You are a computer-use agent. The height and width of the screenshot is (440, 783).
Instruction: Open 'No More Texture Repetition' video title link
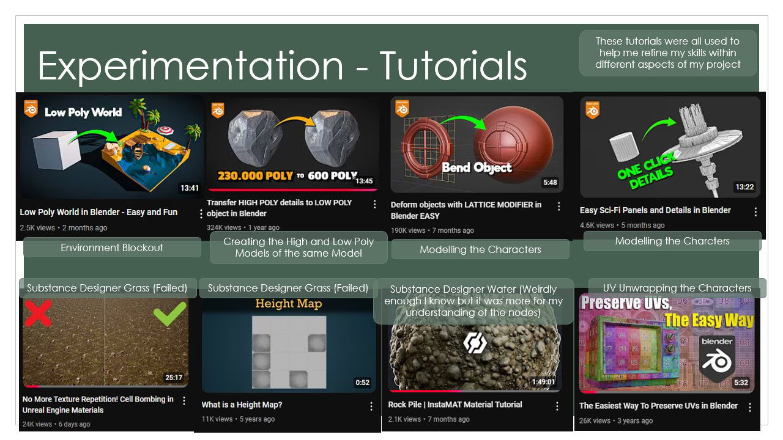(x=98, y=405)
